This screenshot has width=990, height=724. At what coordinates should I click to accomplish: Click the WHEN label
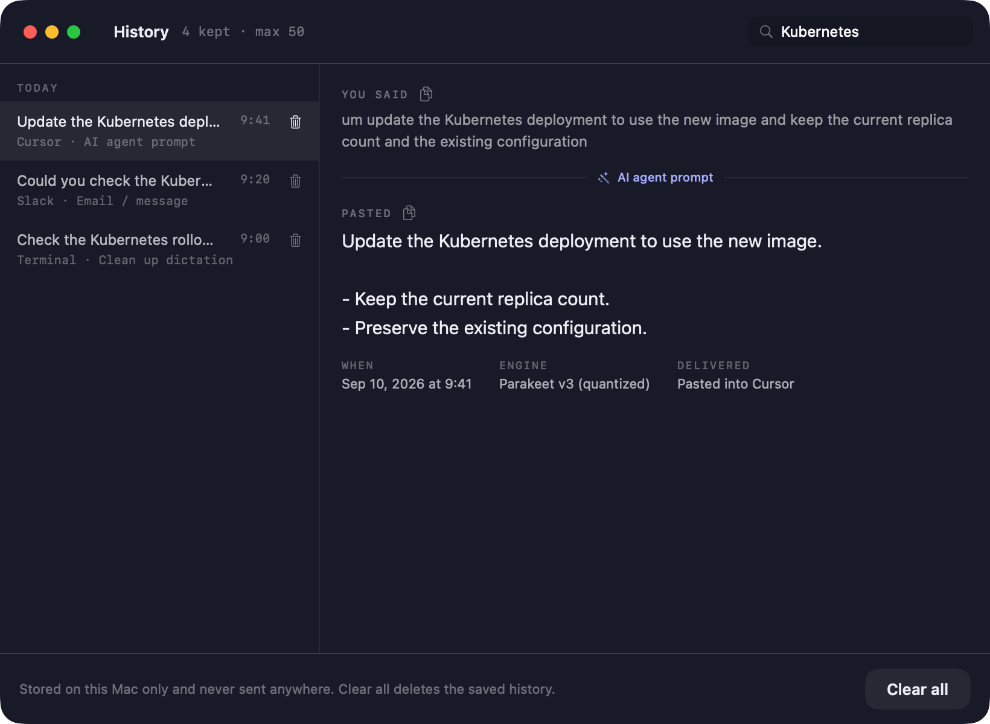pos(357,366)
